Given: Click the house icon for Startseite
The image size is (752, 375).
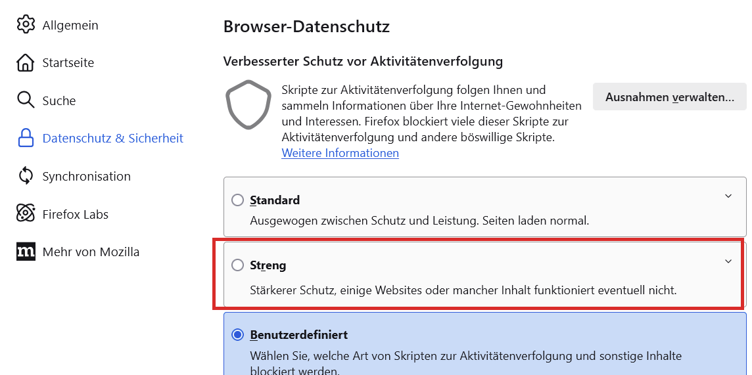Looking at the screenshot, I should point(26,63).
